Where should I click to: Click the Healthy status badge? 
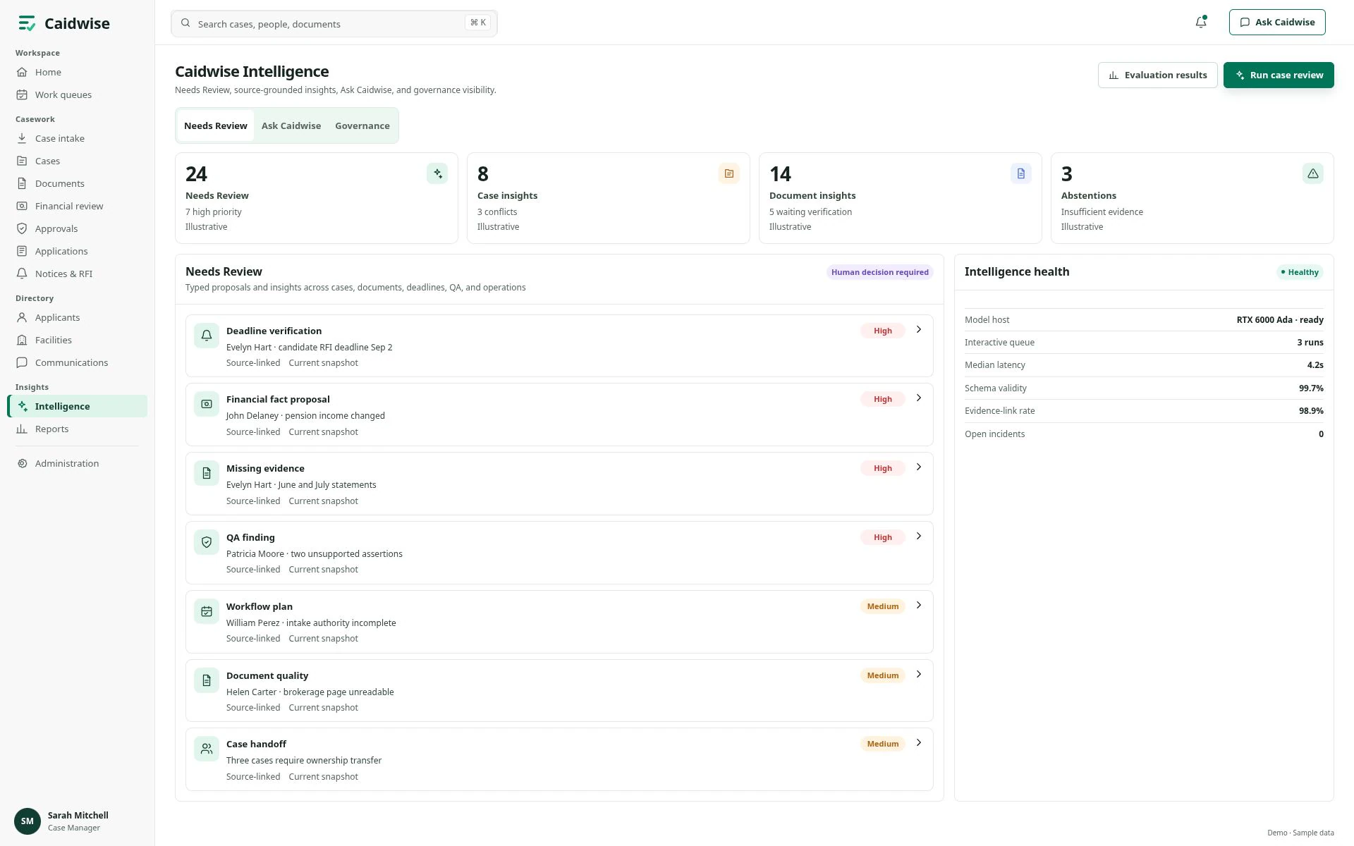coord(1300,272)
